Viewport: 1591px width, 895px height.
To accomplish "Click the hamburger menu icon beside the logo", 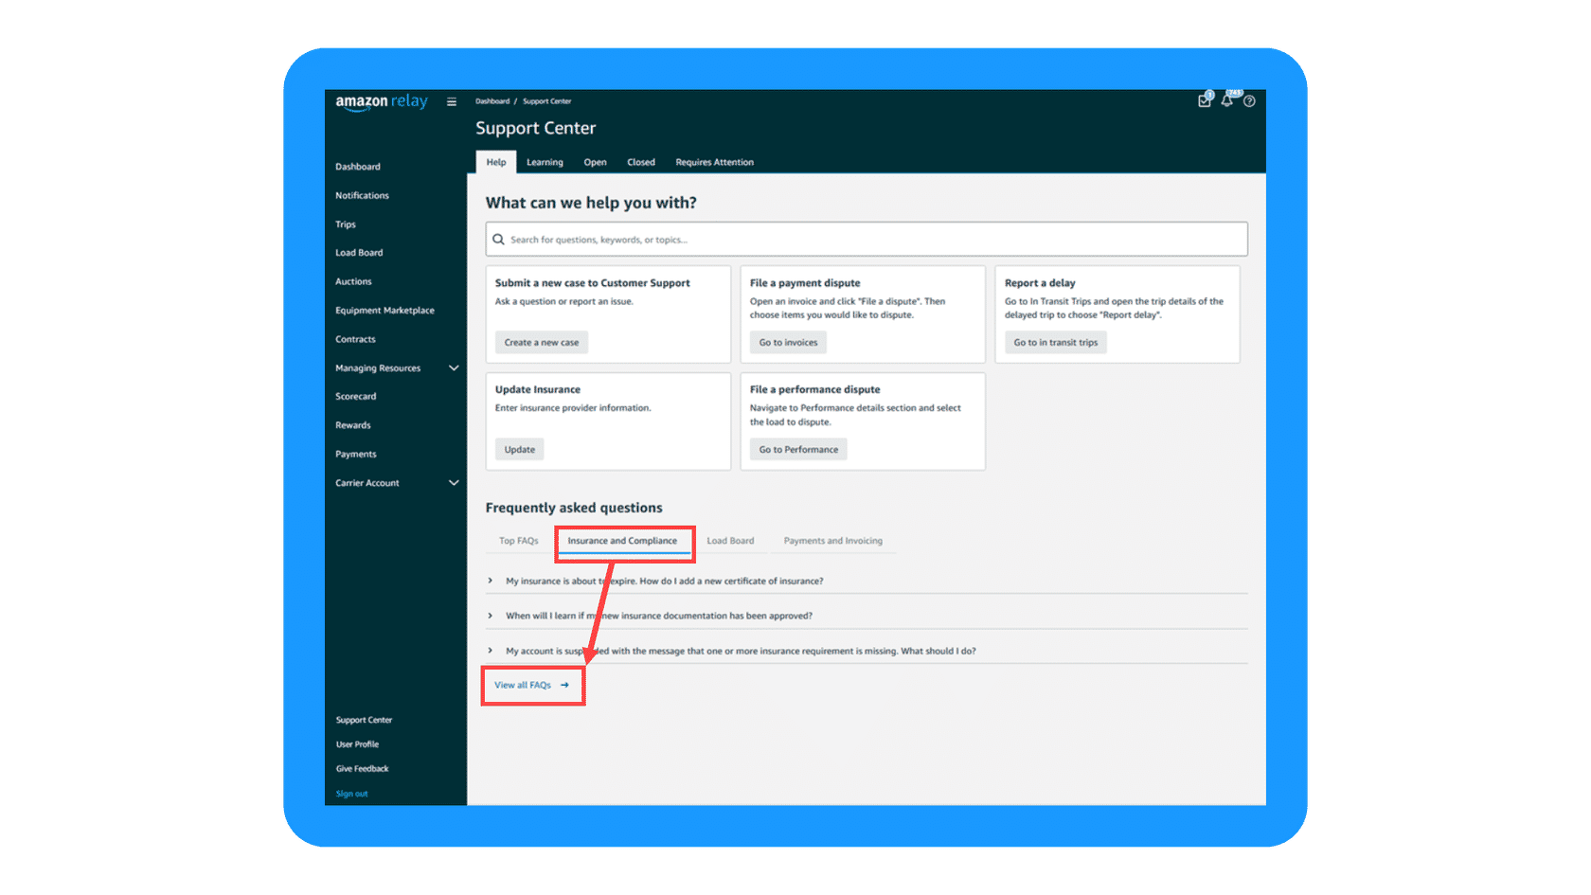I will [x=452, y=102].
